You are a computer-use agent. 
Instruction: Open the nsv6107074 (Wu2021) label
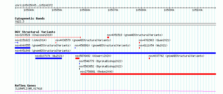(x=50, y=56)
